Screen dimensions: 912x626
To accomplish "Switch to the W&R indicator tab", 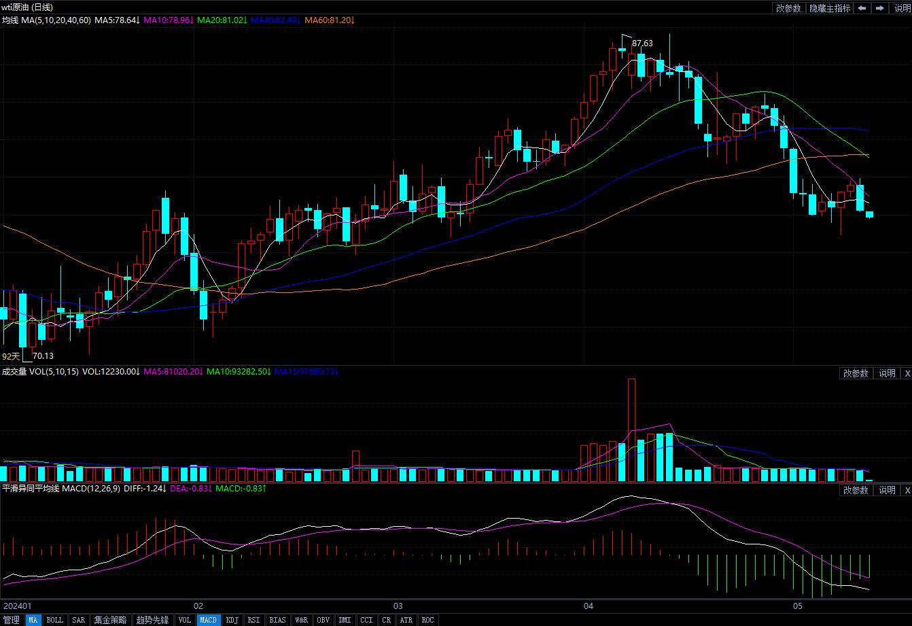I will click(301, 620).
